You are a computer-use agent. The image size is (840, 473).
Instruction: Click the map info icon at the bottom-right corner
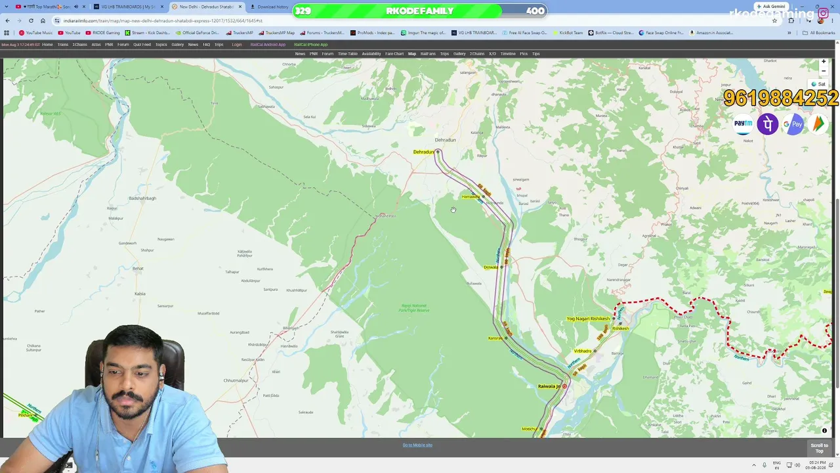(825, 431)
